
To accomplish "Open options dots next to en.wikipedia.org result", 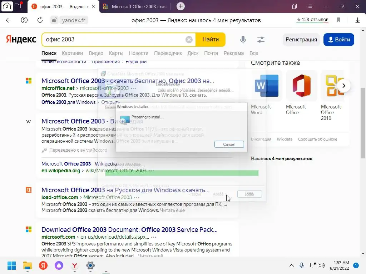I will 151,171.
